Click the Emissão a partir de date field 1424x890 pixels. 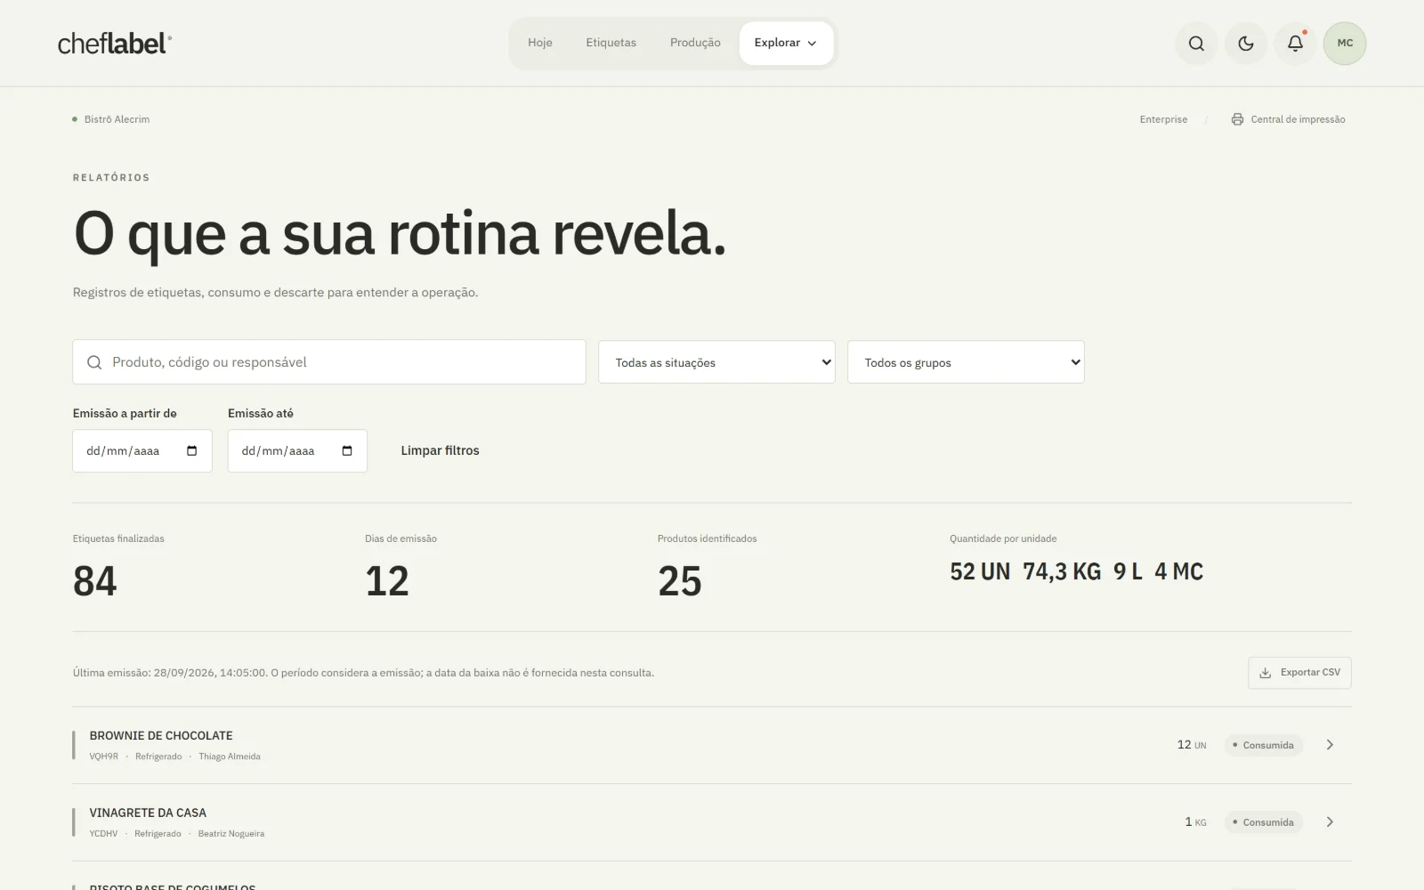142,450
